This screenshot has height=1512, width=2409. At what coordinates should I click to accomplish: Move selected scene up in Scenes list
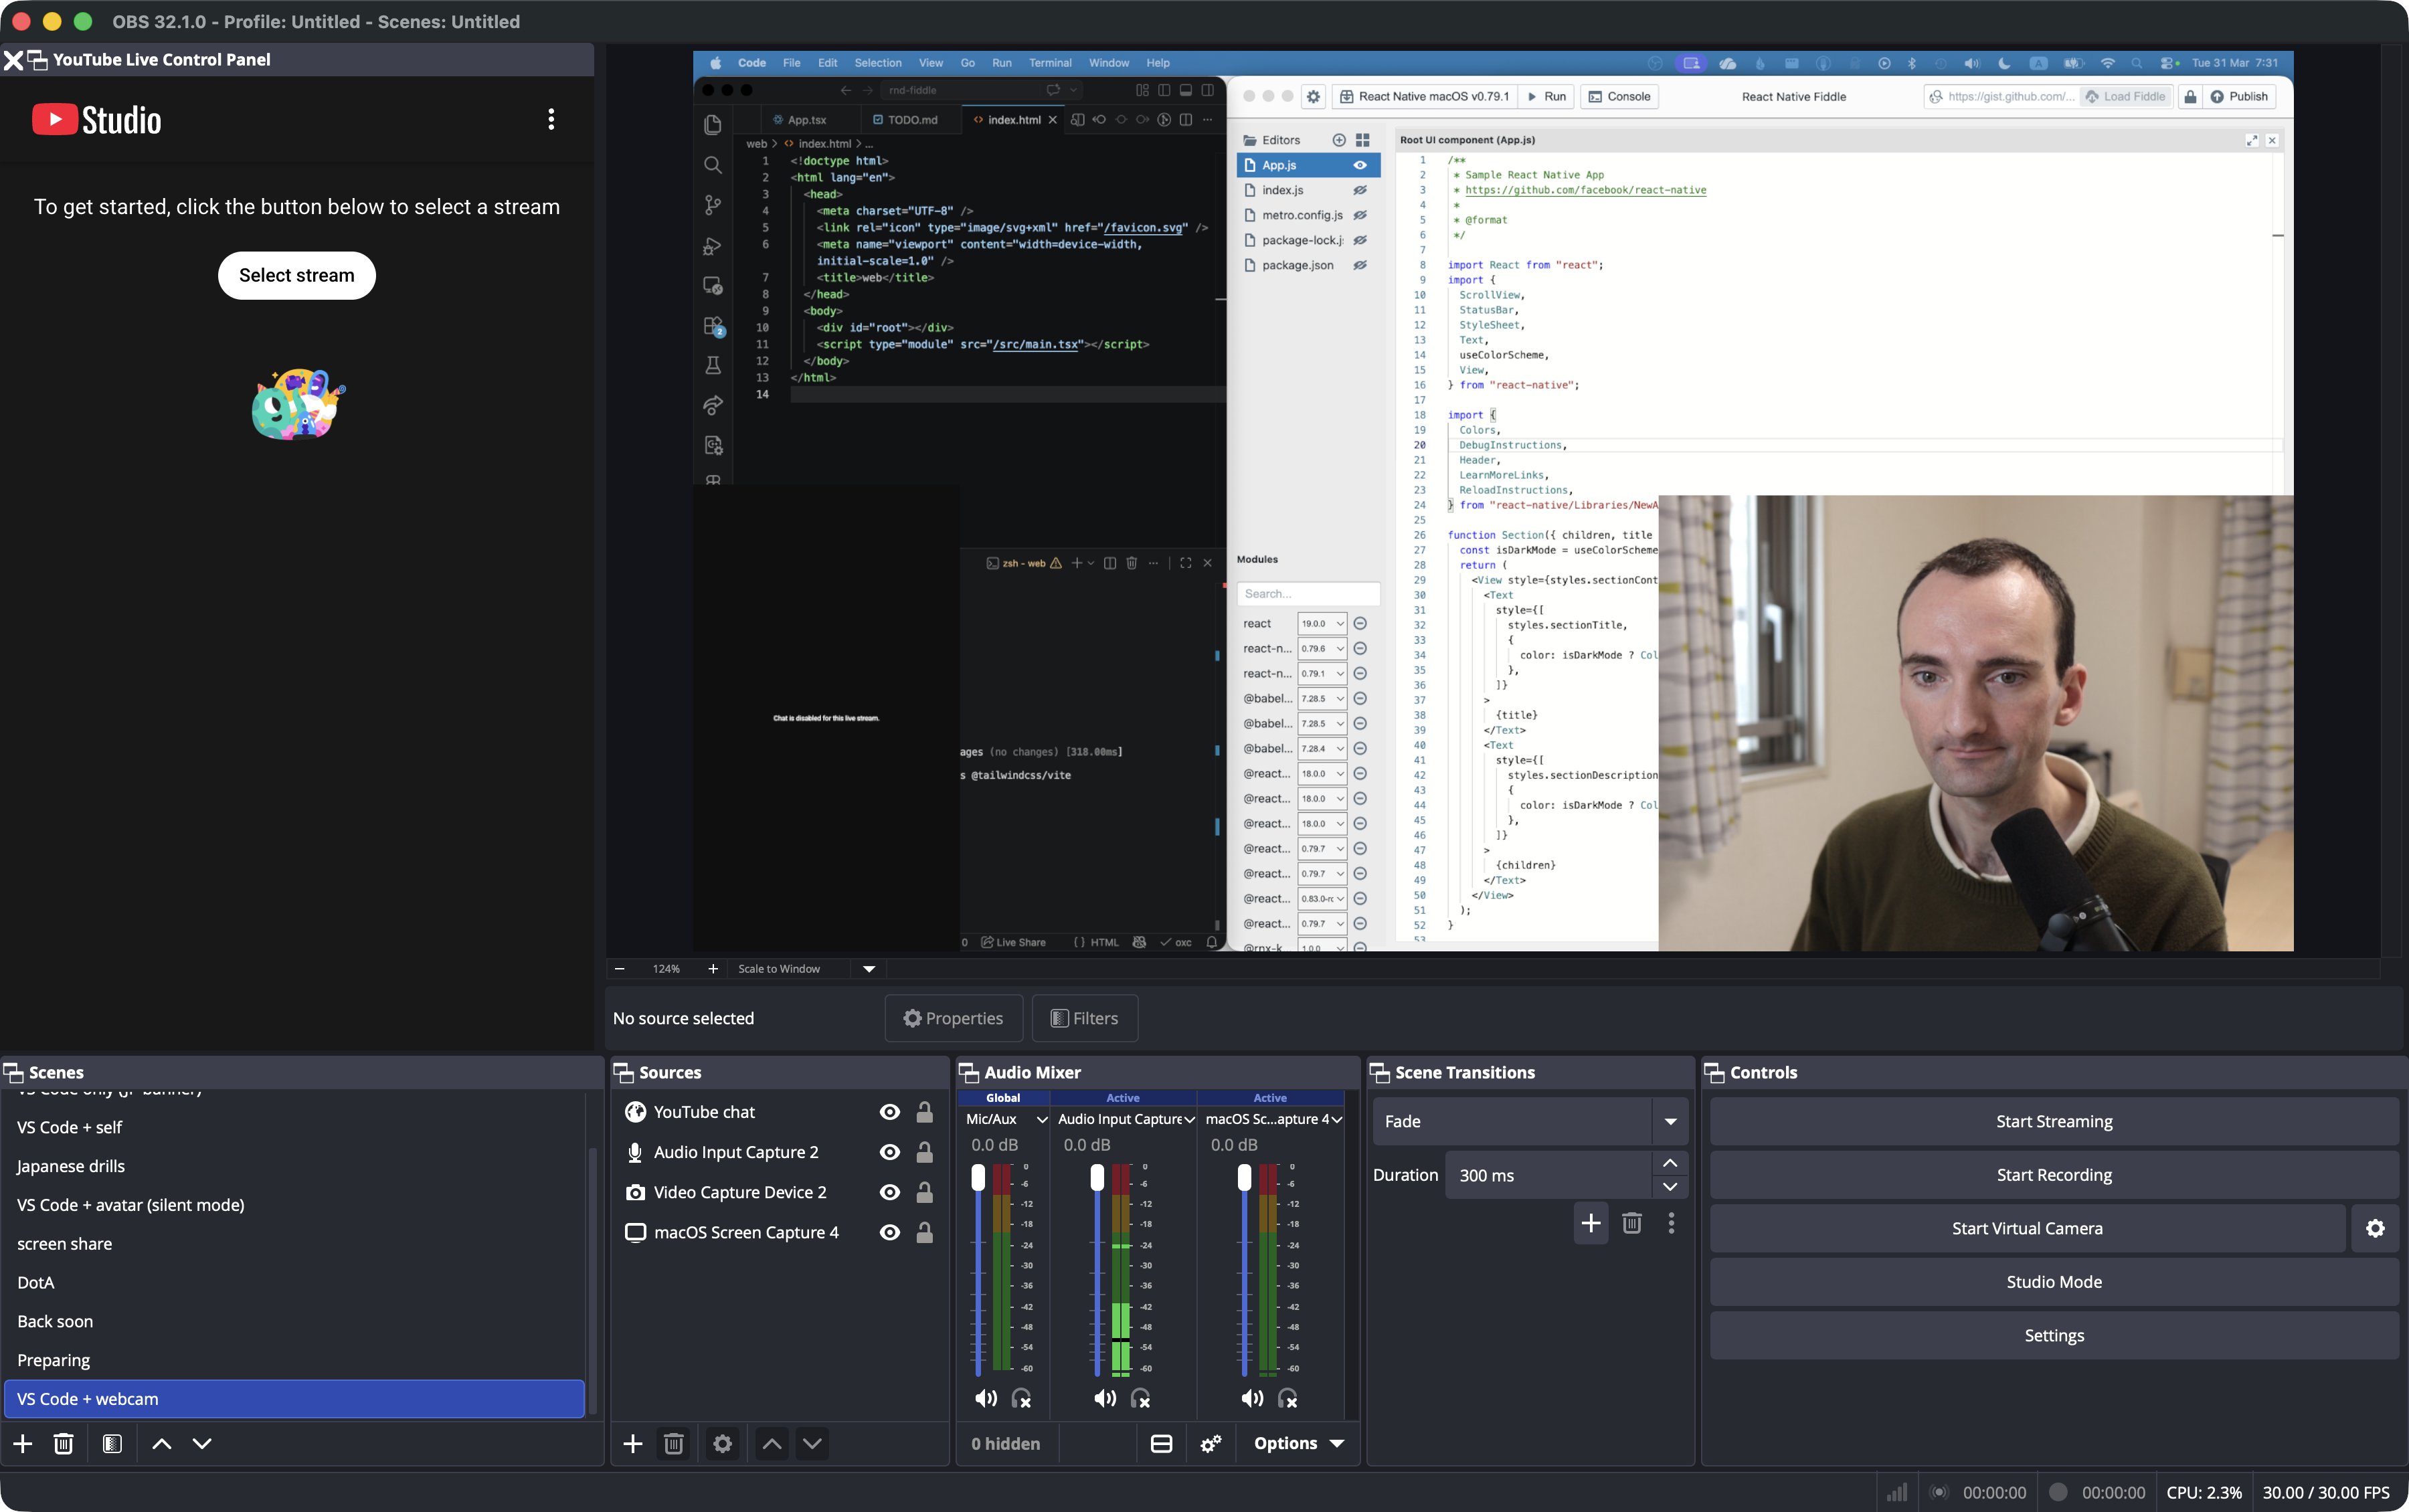coord(161,1443)
